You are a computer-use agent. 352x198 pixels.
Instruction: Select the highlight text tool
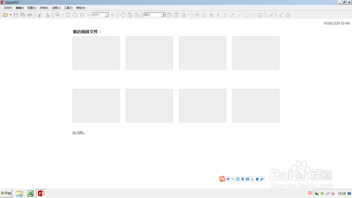pyautogui.click(x=211, y=15)
